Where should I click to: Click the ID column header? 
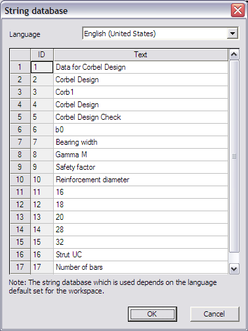pos(42,55)
